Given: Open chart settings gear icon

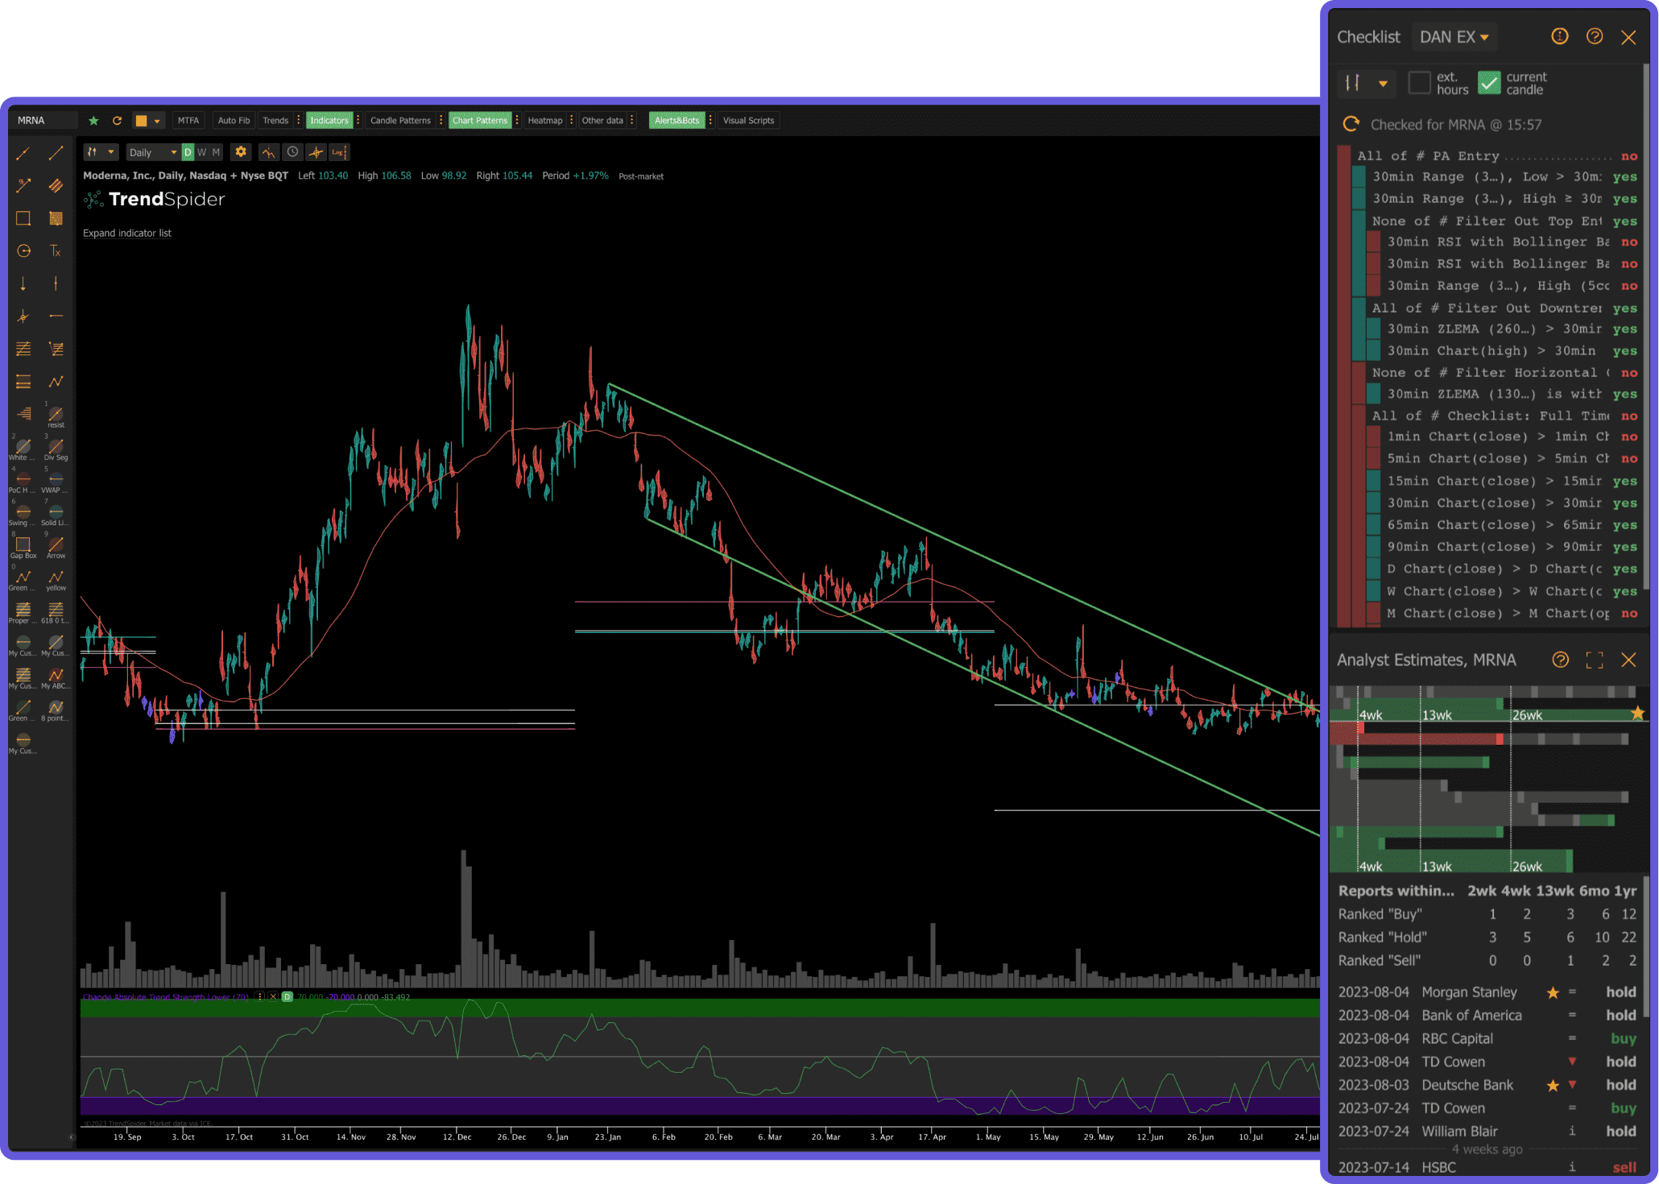Looking at the screenshot, I should tap(241, 152).
